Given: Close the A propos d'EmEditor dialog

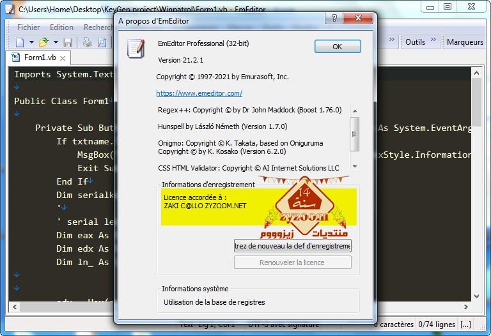Looking at the screenshot, I should (x=358, y=18).
